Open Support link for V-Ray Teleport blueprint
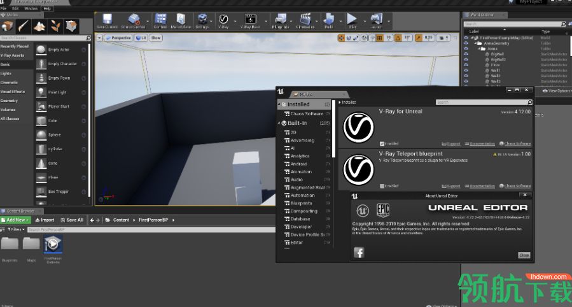 pyautogui.click(x=451, y=186)
